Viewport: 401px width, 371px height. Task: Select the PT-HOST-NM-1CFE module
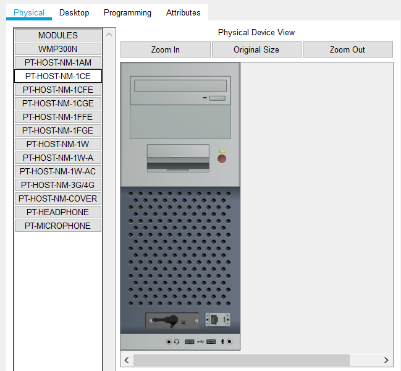(58, 90)
